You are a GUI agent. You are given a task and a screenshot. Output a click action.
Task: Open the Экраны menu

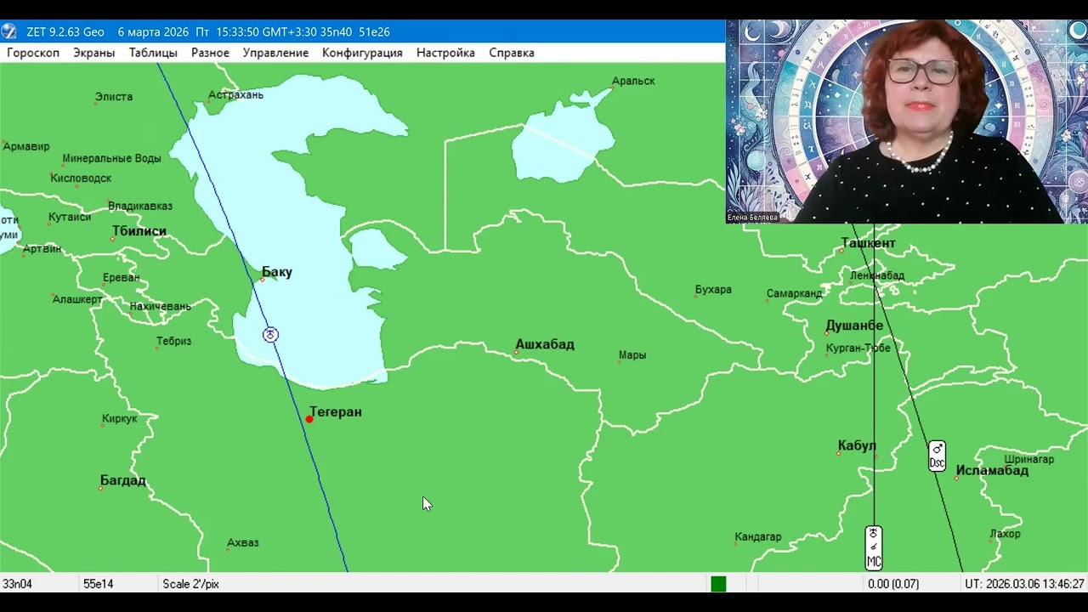pos(93,53)
